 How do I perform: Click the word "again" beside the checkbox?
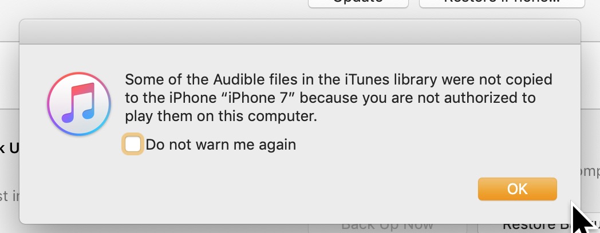[x=278, y=144]
